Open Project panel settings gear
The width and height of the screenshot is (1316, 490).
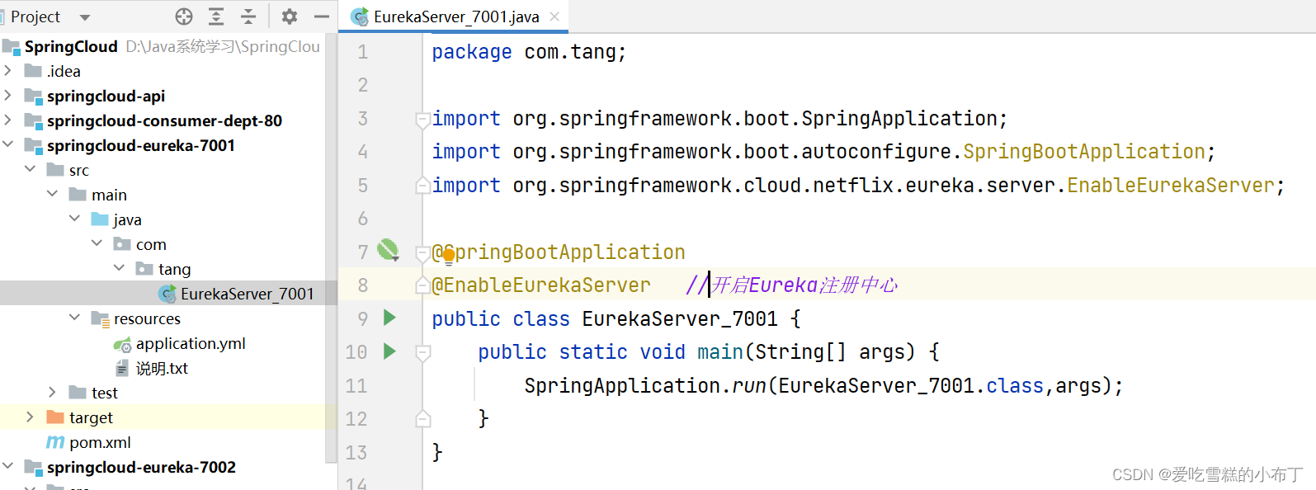point(290,16)
